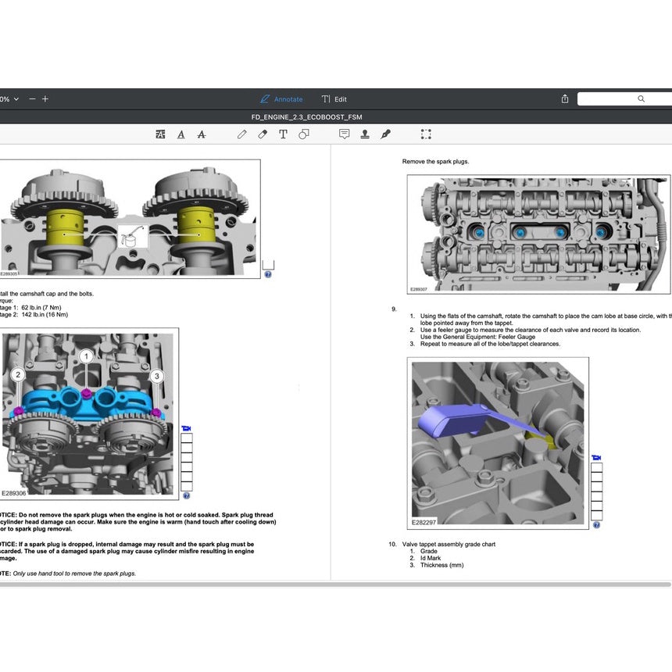The image size is (672, 672).
Task: Zoom in using the plus button
Action: [45, 98]
